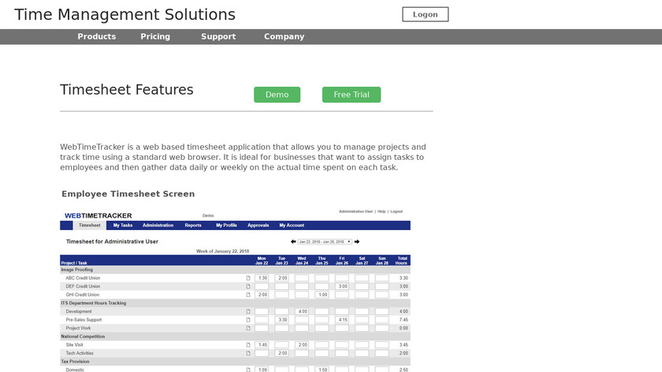
Task: Launch the green Demo button
Action: 277,95
